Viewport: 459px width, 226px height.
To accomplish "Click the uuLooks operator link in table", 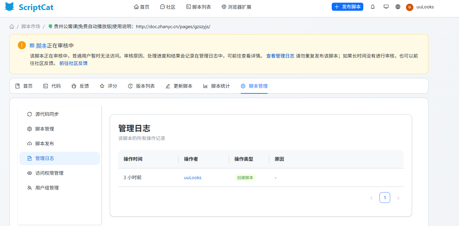I will point(193,177).
